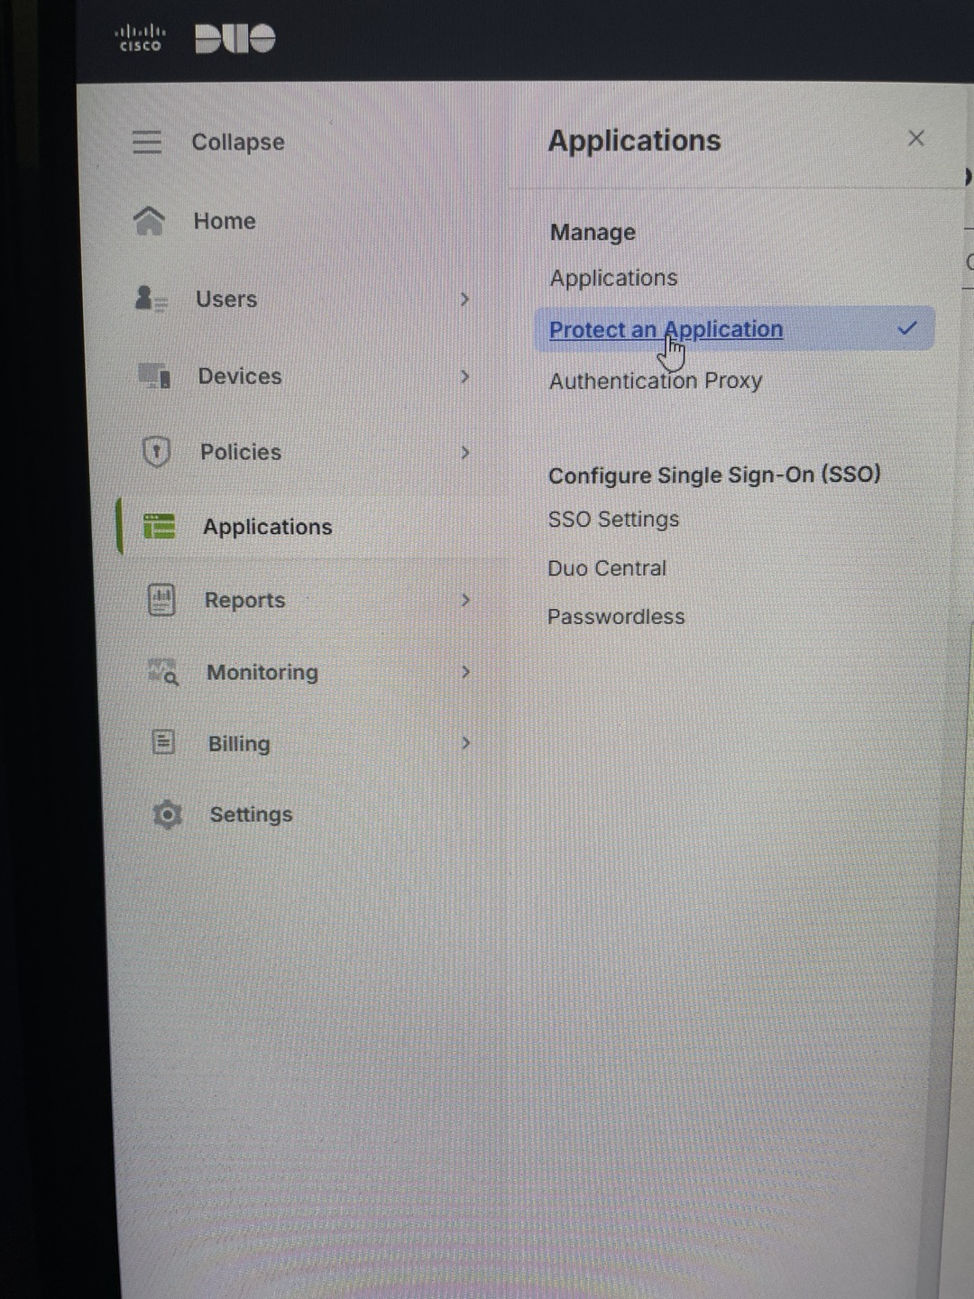974x1299 pixels.
Task: Click the green Applications list icon
Action: click(160, 526)
